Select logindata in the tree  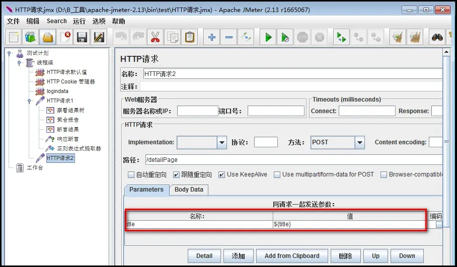tap(57, 92)
